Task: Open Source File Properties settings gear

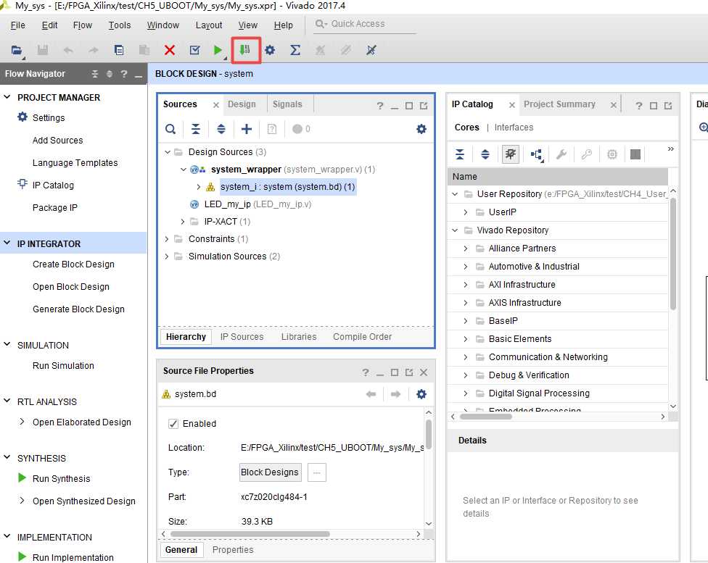Action: click(421, 394)
